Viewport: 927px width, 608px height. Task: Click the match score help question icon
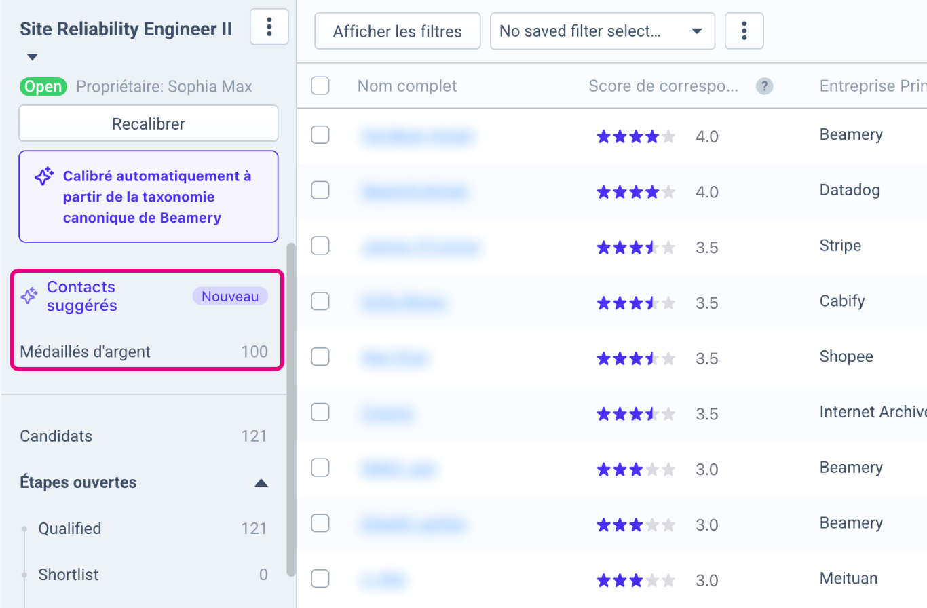click(x=765, y=86)
